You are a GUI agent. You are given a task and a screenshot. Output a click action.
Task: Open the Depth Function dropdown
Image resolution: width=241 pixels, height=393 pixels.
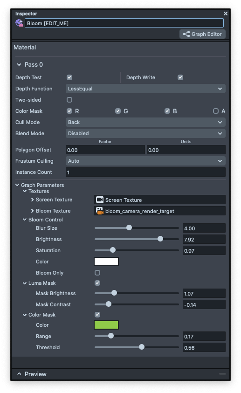tap(145, 89)
